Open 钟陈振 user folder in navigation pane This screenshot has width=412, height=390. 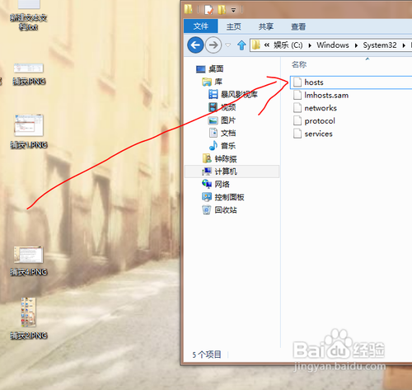pos(219,158)
